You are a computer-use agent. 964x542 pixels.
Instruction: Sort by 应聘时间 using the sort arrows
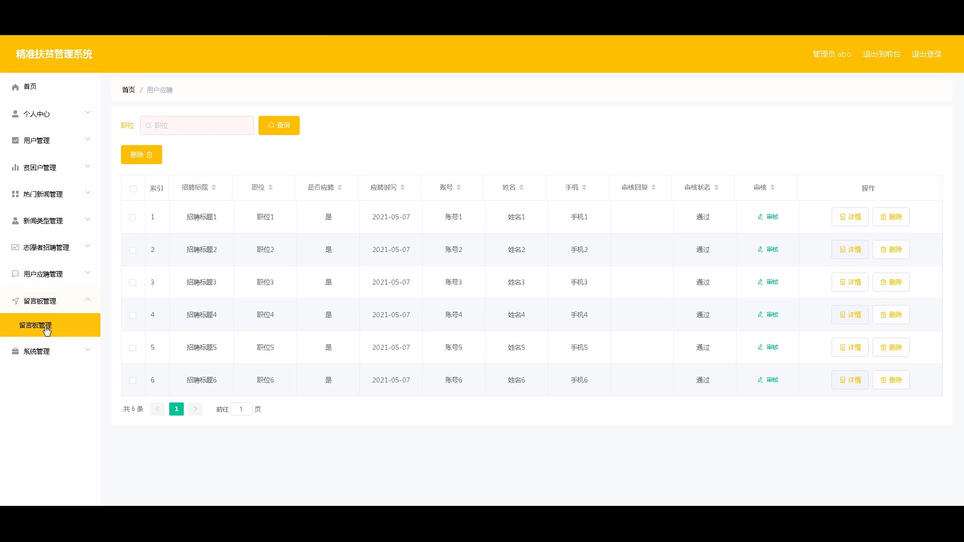click(x=402, y=188)
